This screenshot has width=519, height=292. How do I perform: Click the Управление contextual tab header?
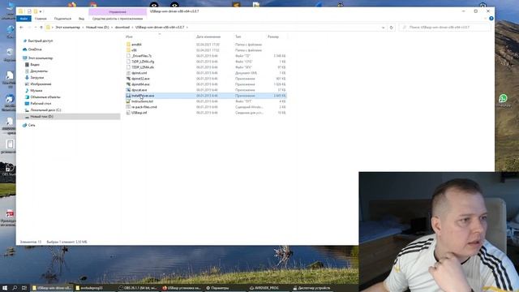[118, 11]
